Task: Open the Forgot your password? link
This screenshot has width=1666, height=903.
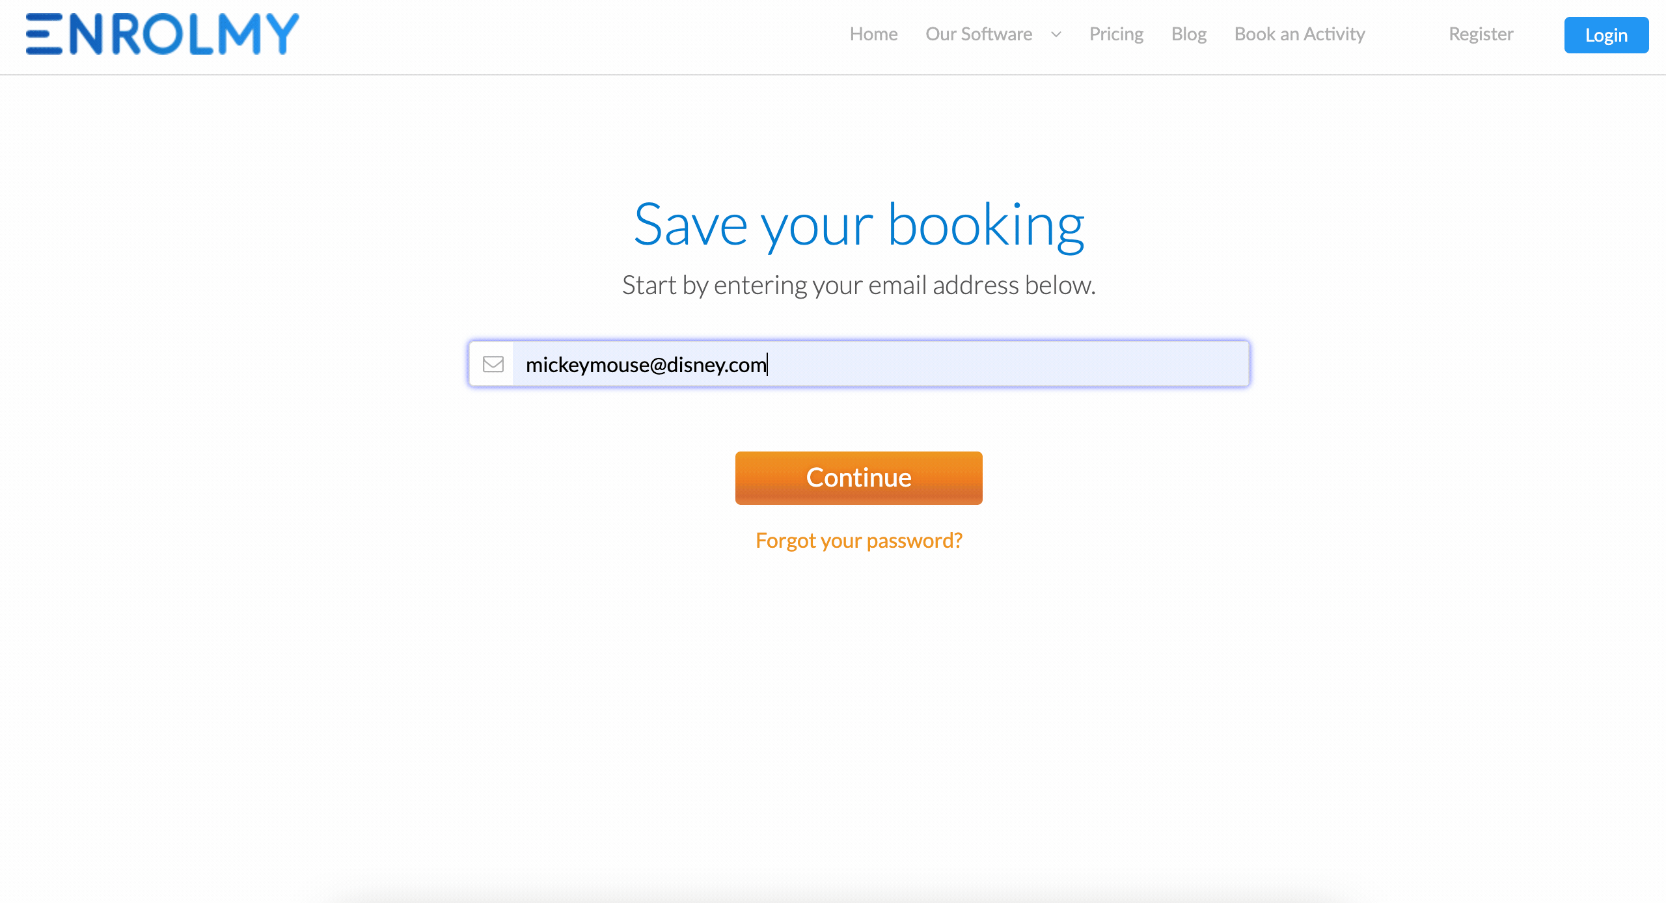Action: click(858, 541)
